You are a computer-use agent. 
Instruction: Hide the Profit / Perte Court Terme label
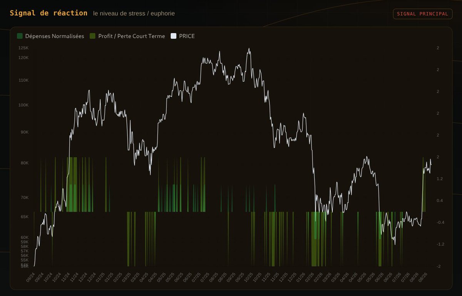pyautogui.click(x=132, y=36)
